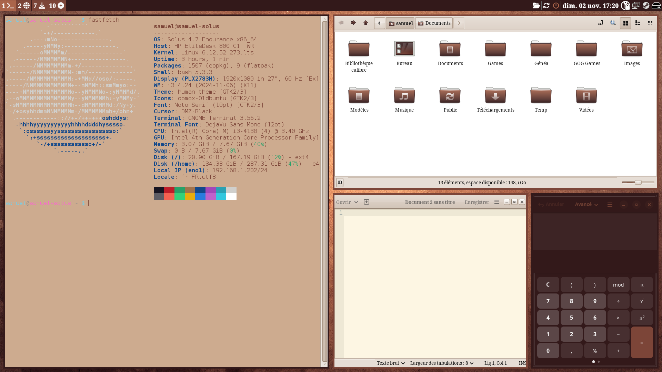Viewport: 662px width, 372px height.
Task: Switch to icon grid view
Action: click(625, 23)
